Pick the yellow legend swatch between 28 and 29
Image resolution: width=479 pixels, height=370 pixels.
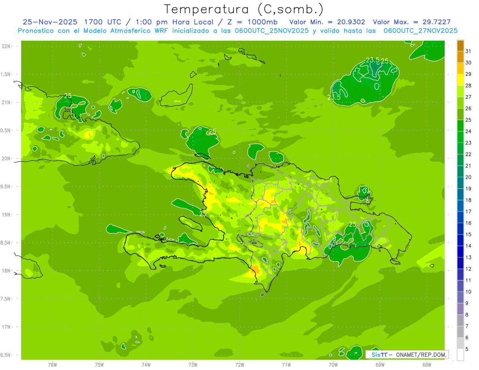(x=460, y=80)
